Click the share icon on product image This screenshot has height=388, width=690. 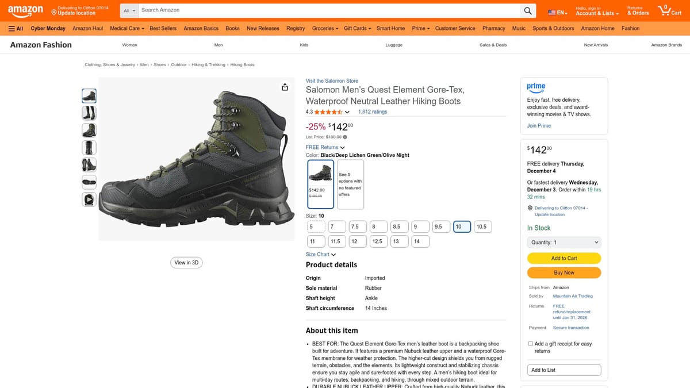pyautogui.click(x=285, y=86)
